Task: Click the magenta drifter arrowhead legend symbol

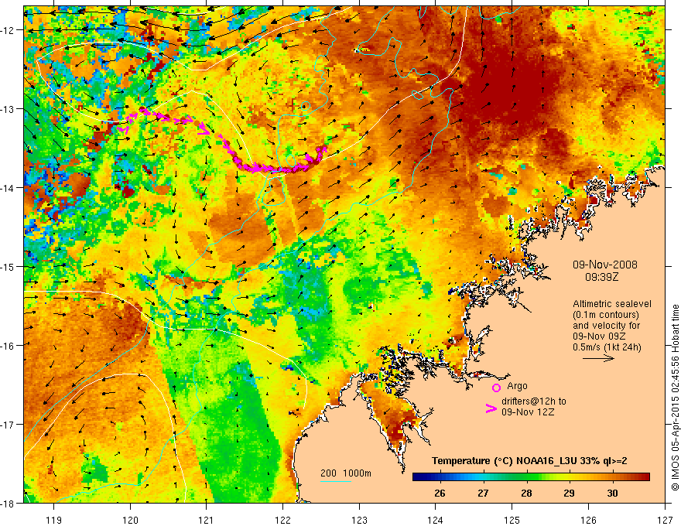Action: pyautogui.click(x=491, y=408)
